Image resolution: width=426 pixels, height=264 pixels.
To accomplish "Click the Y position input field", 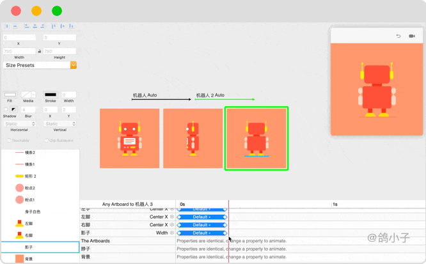I will 59,38.
